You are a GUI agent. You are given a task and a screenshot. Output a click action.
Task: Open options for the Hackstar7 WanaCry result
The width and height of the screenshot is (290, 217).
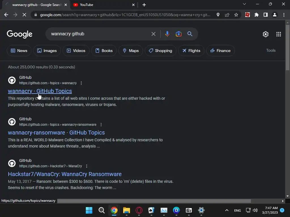pos(87,166)
